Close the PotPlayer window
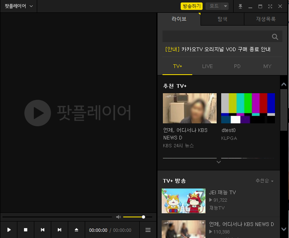This screenshot has height=238, width=289. coord(280,7)
